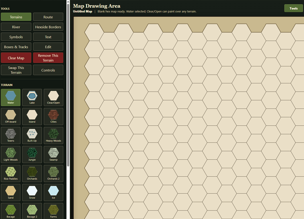The height and width of the screenshot is (219, 304).
Task: Pick the Bocage 2 terrain
Action: (x=32, y=211)
